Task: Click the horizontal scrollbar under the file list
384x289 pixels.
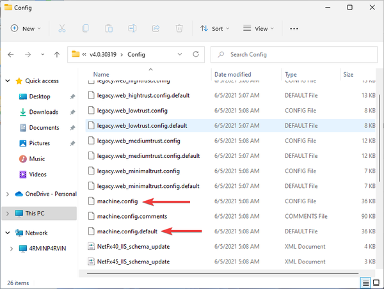Action: [222, 273]
